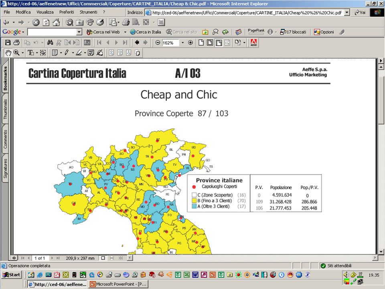Image resolution: width=385 pixels, height=289 pixels.
Task: Click the browser Back arrow
Action: click(x=6, y=22)
